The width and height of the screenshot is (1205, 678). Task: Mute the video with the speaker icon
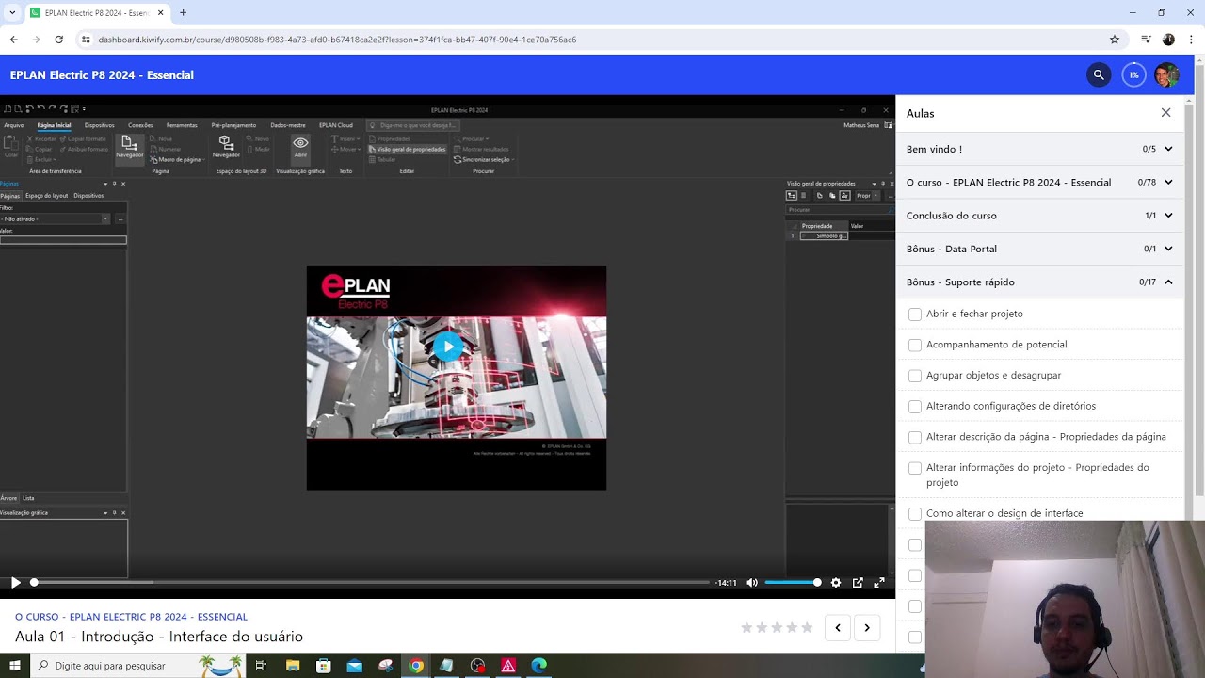pos(751,583)
